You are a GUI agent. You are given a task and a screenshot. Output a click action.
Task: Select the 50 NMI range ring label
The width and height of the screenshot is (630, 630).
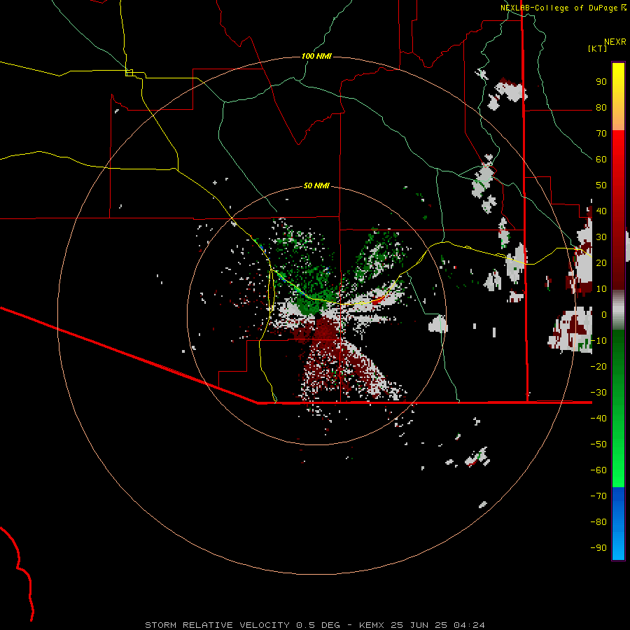316,185
